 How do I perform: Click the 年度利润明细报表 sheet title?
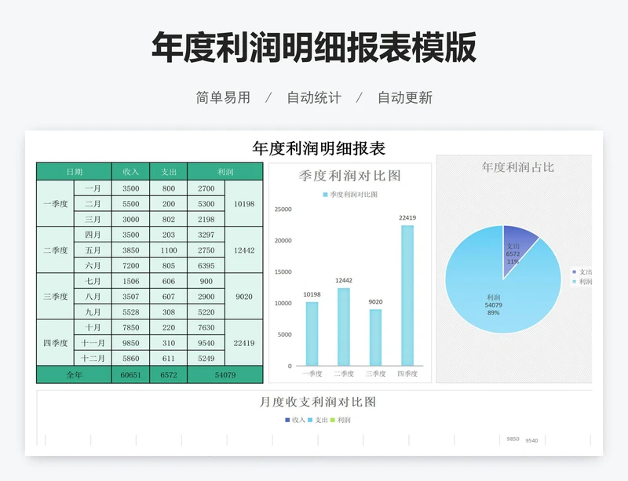[319, 148]
